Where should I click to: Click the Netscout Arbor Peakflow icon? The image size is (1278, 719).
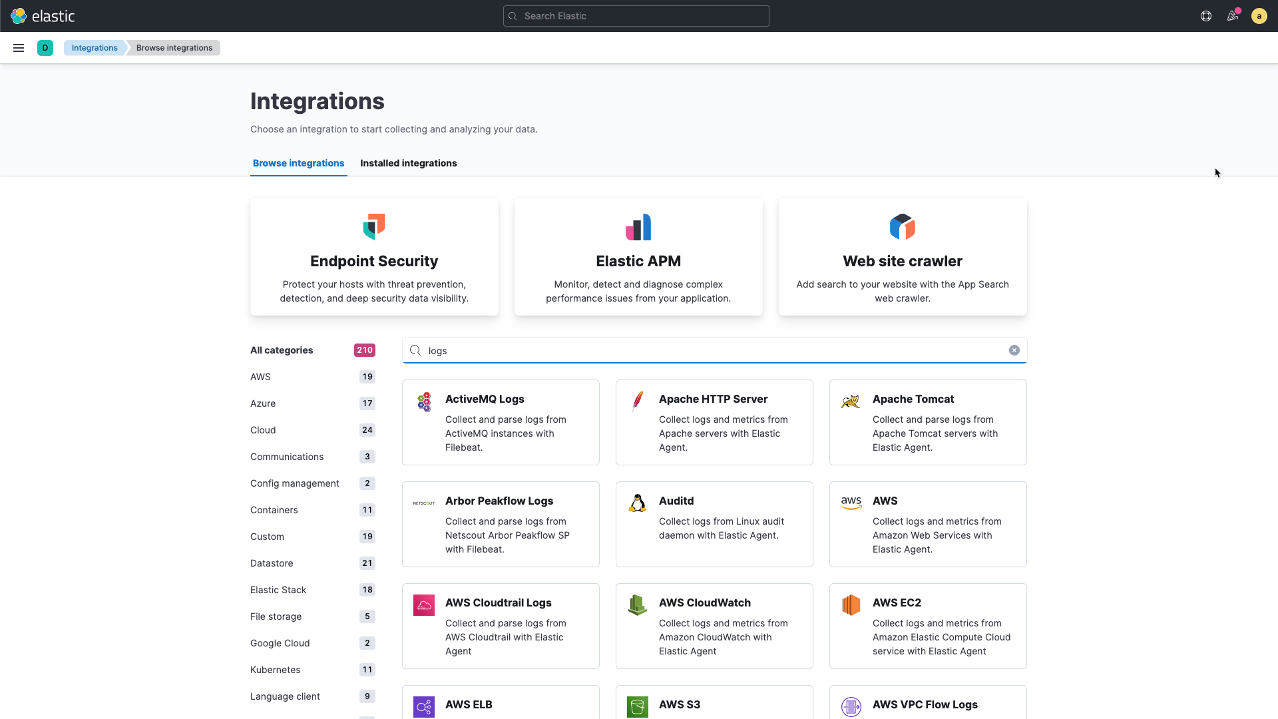(424, 503)
